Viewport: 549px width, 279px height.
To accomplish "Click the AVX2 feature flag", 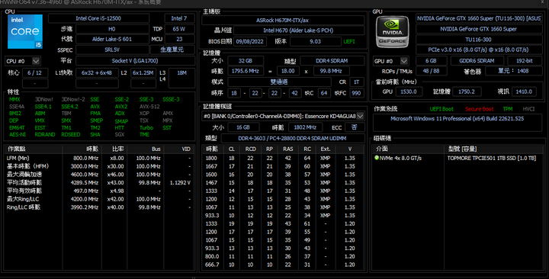I will (x=121, y=107).
